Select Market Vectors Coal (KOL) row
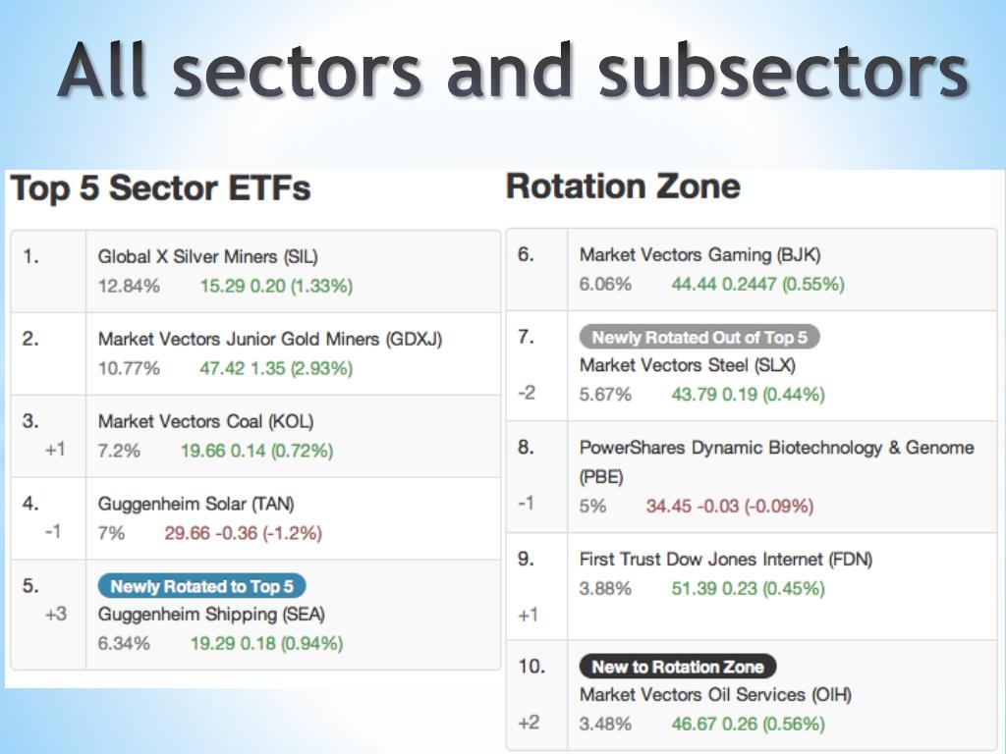 tap(255, 436)
